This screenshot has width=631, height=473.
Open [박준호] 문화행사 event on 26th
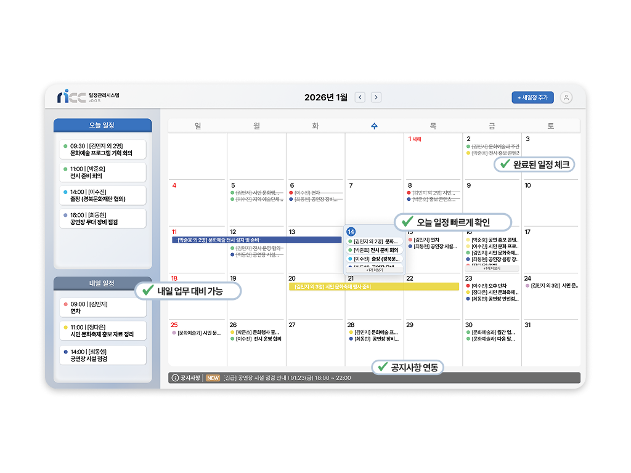click(x=255, y=332)
